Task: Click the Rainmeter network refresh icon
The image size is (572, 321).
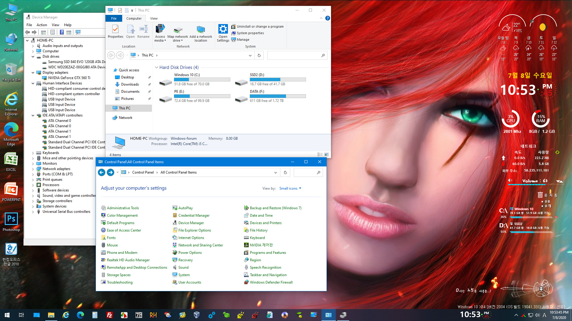Action: [x=557, y=152]
